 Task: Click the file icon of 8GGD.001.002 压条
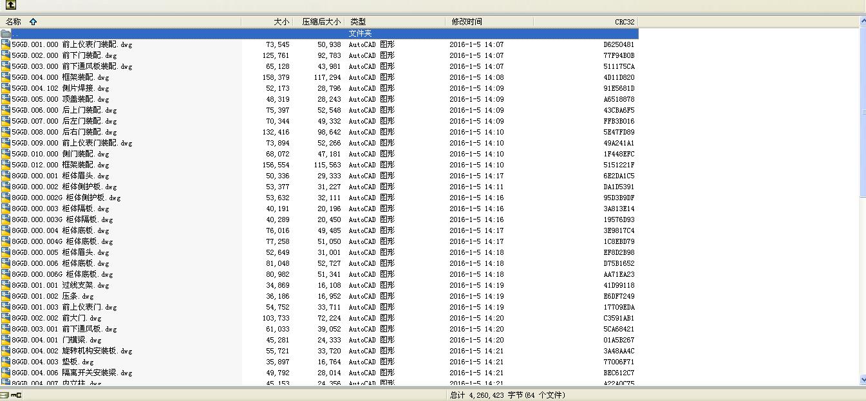[x=6, y=296]
